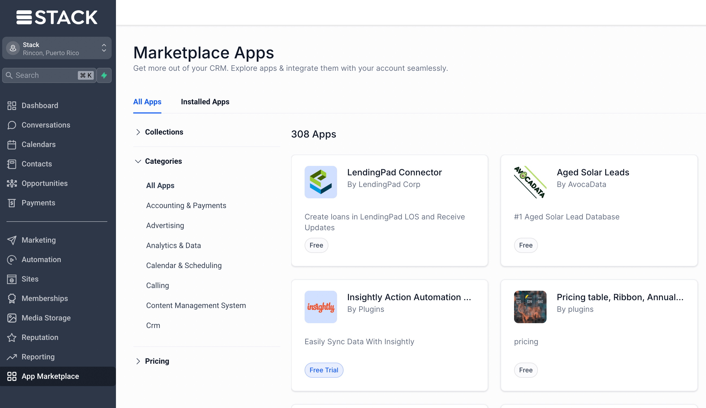This screenshot has width=706, height=408.
Task: Open Conversations chat bubble icon
Action: tap(11, 125)
